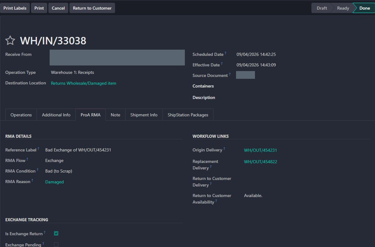
Task: Click the Return to Customer button
Action: click(92, 8)
